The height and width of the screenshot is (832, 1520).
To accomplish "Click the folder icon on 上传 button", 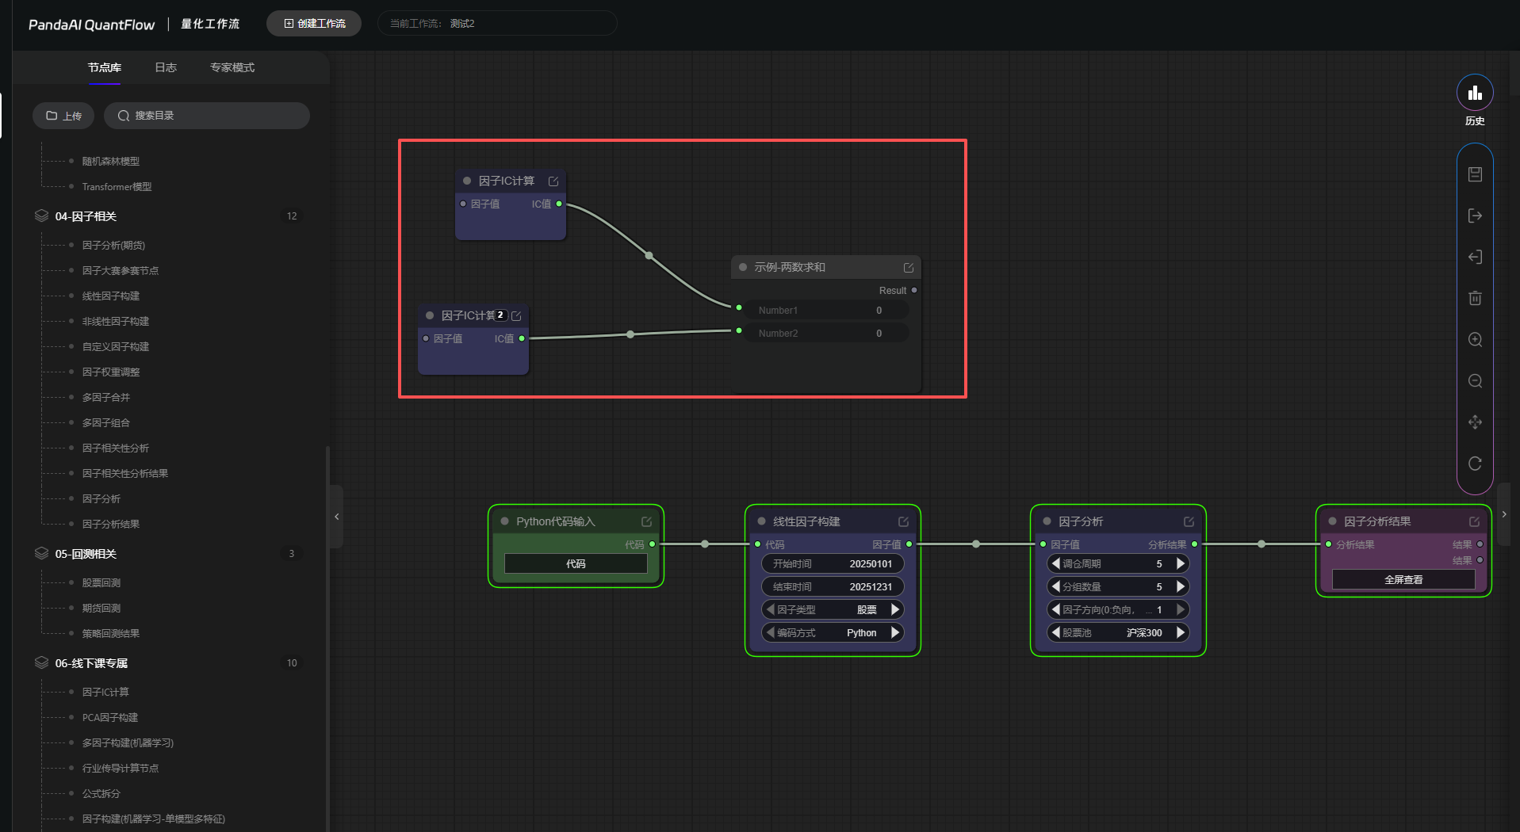I will (x=52, y=116).
